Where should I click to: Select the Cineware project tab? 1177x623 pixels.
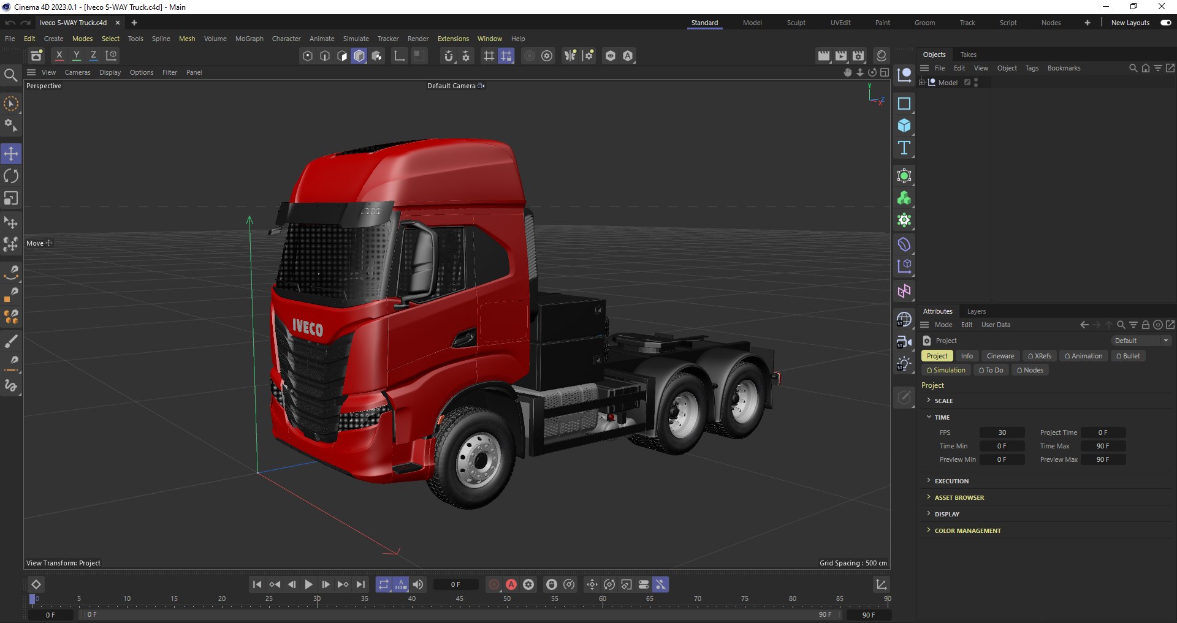click(1000, 356)
